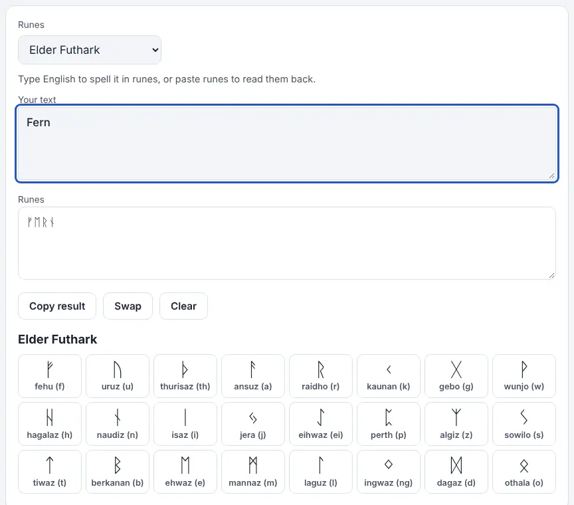Select the othala (o) rune tile
This screenshot has height=505, width=574.
[524, 472]
